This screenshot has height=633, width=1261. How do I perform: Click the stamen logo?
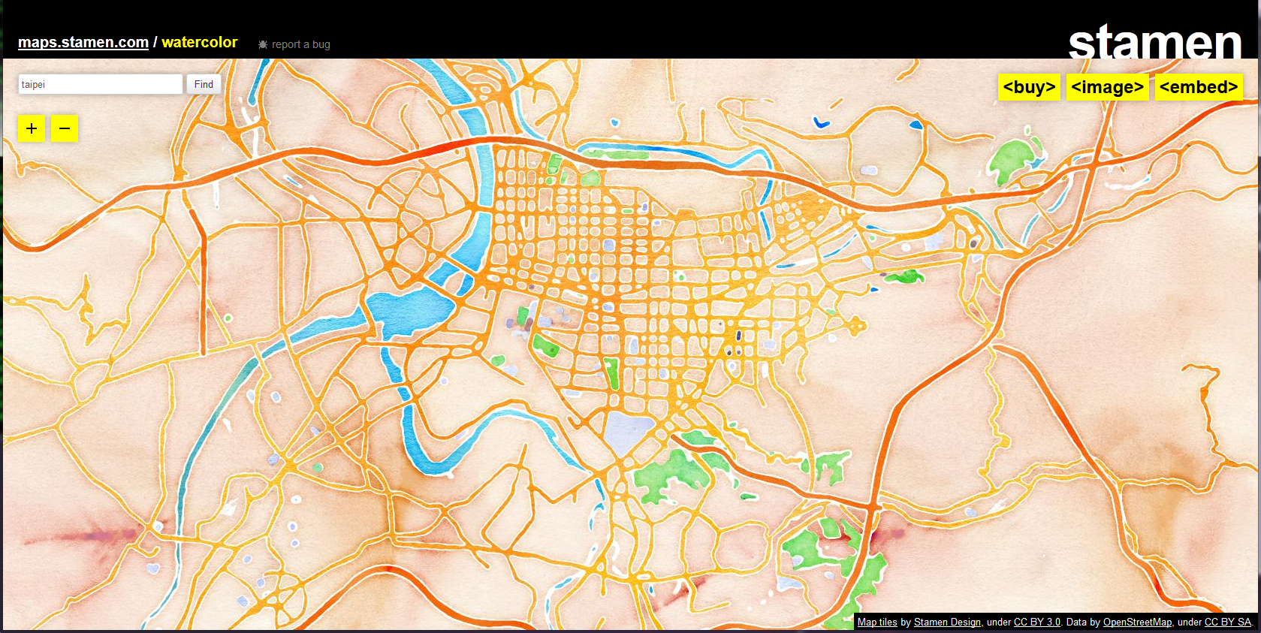click(1155, 41)
